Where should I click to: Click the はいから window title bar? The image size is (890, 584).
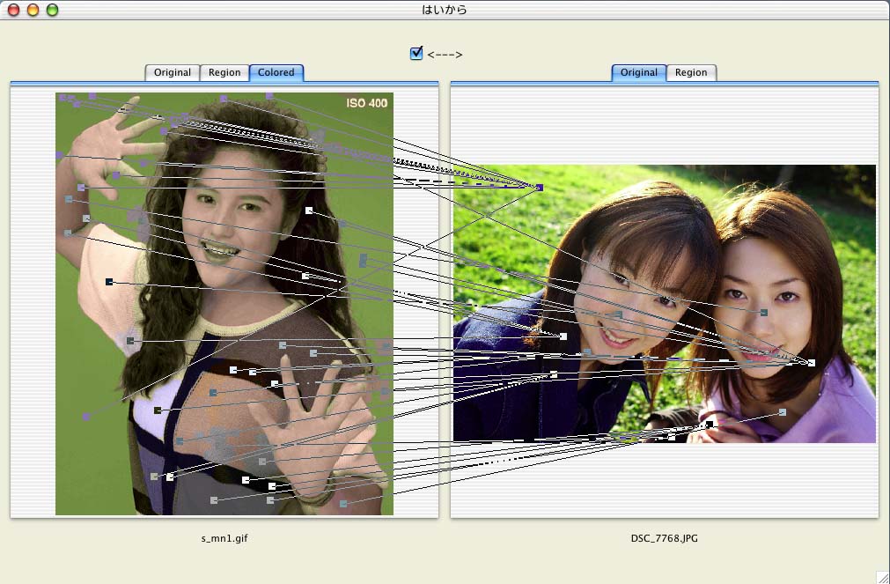click(445, 10)
